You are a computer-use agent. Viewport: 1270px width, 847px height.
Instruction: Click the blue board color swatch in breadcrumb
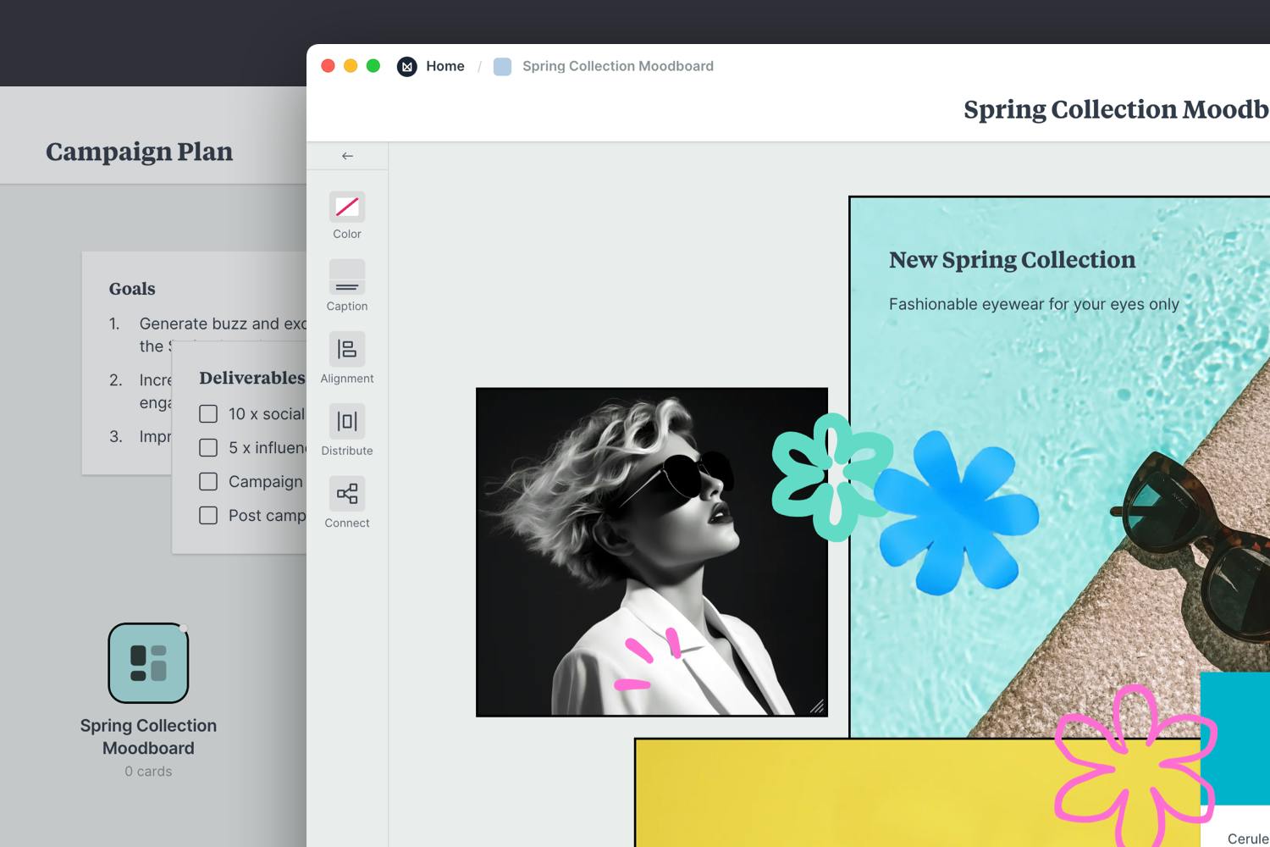coord(502,67)
